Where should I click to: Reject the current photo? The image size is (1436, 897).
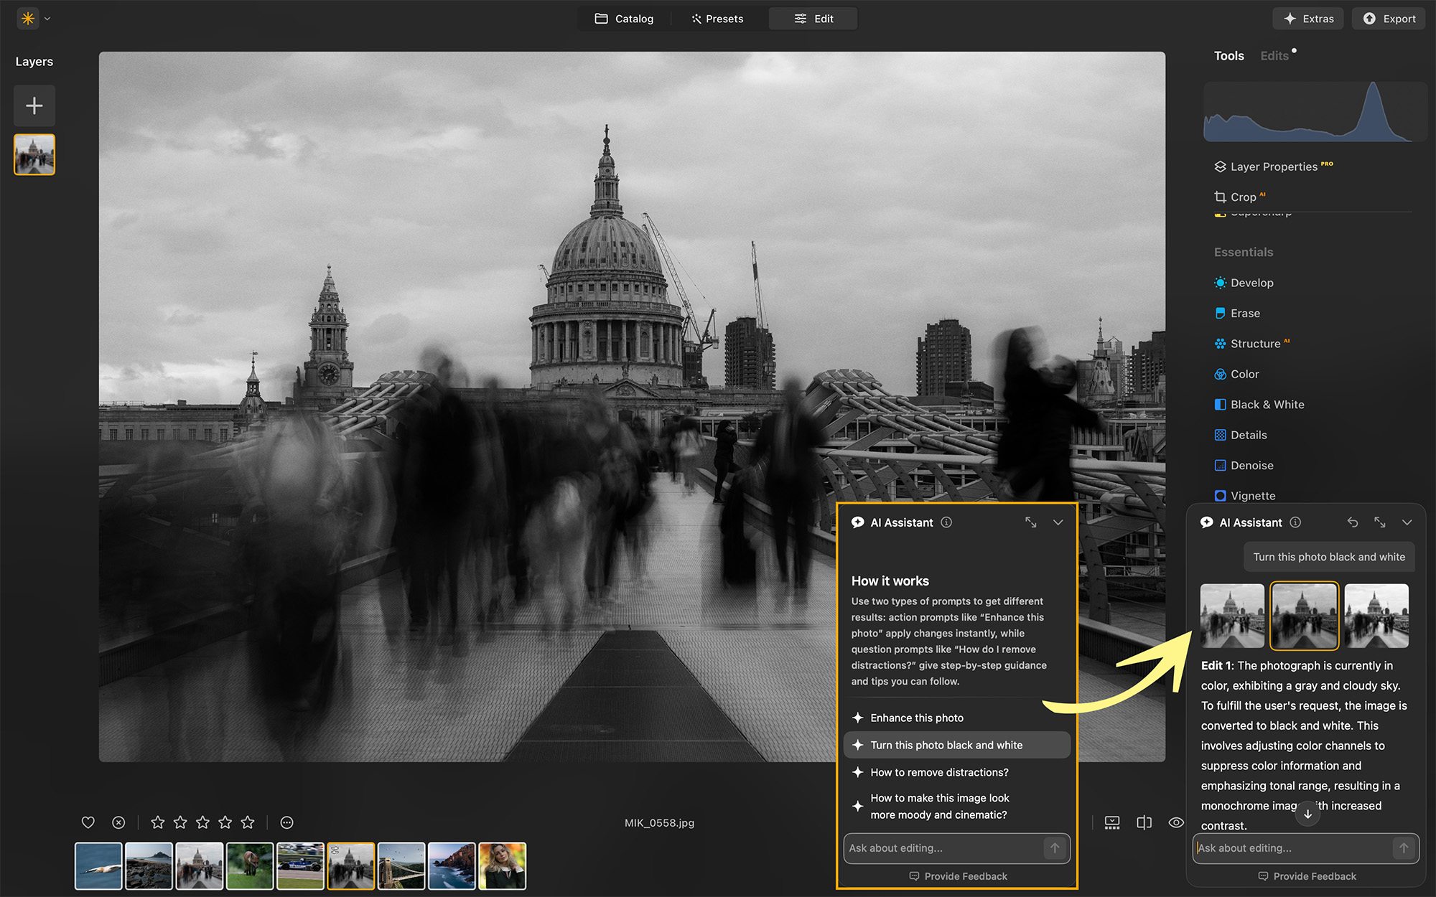(x=118, y=822)
